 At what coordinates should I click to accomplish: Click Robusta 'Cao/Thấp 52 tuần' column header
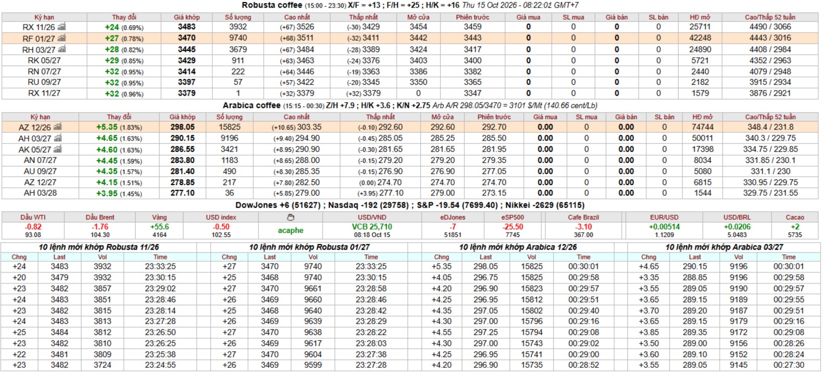pyautogui.click(x=770, y=17)
